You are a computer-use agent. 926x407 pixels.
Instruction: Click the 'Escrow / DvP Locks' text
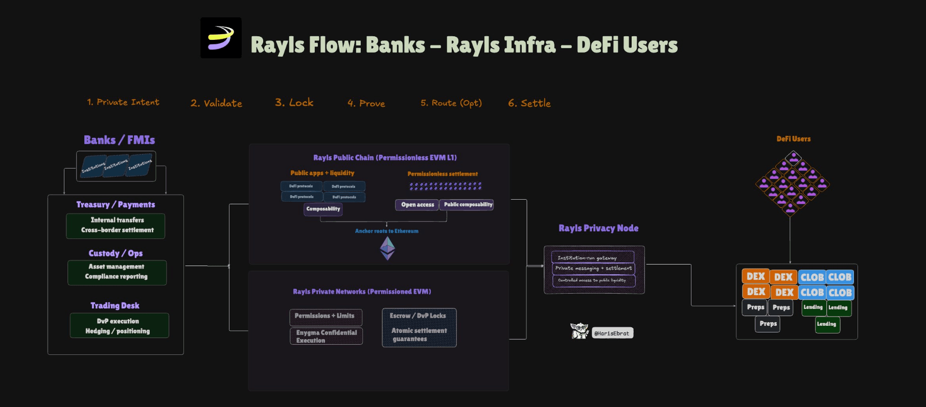[x=418, y=316]
